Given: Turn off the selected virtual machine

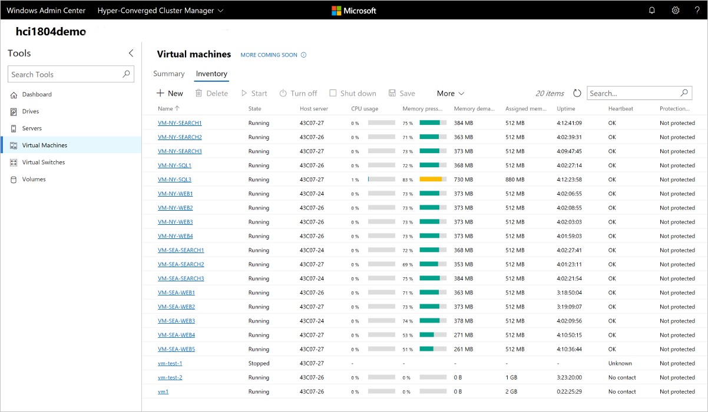Looking at the screenshot, I should point(298,93).
